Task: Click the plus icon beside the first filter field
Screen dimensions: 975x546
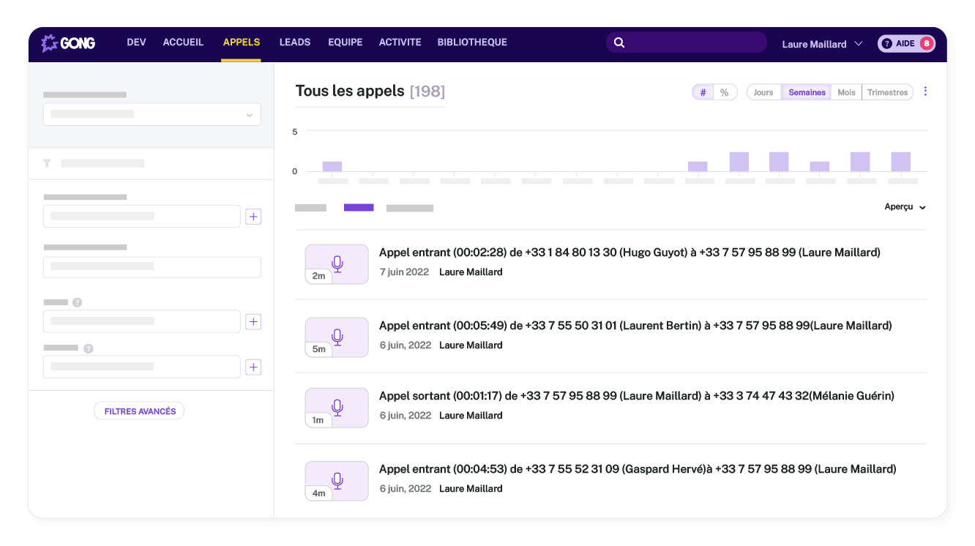Action: (253, 217)
